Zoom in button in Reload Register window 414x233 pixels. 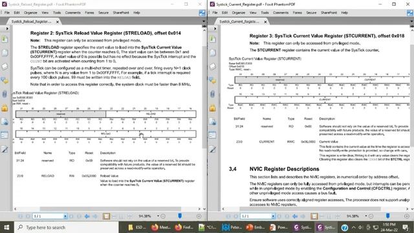point(199,216)
